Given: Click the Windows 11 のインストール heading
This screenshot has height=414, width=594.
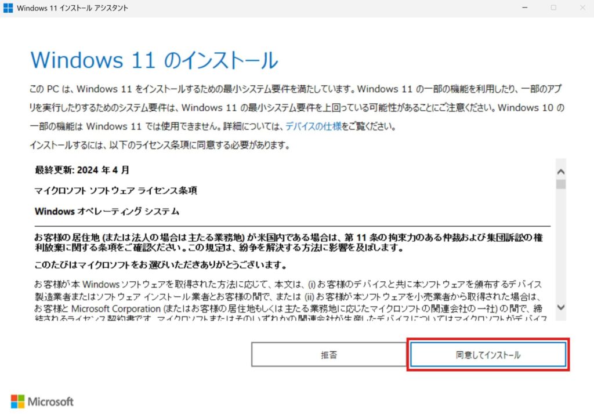Looking at the screenshot, I should click(x=154, y=60).
